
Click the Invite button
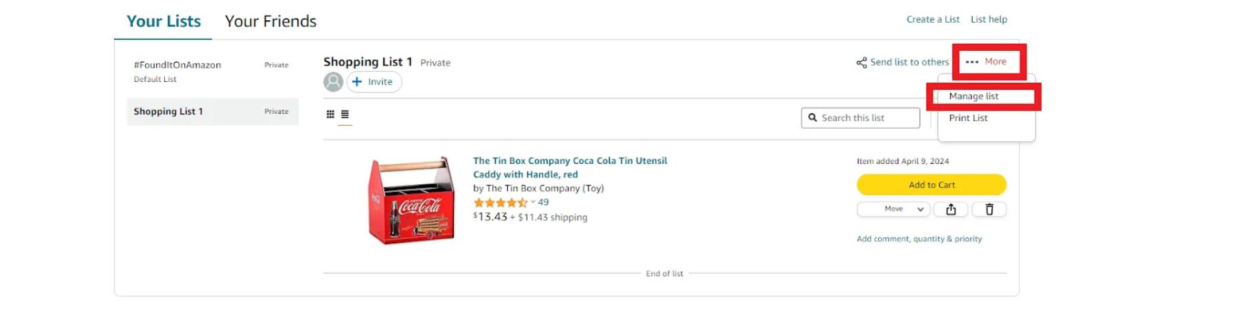coord(374,82)
